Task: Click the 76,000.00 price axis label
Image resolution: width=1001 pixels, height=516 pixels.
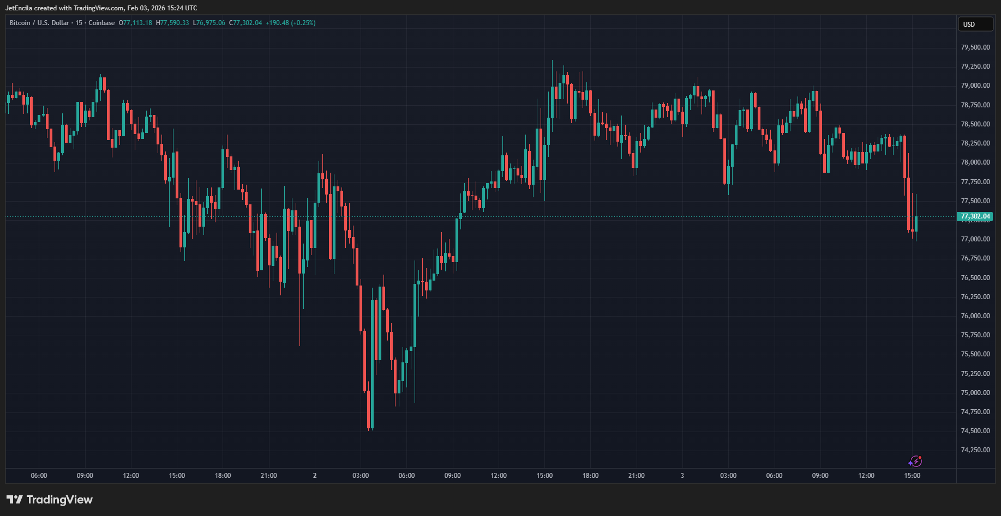Action: point(975,316)
